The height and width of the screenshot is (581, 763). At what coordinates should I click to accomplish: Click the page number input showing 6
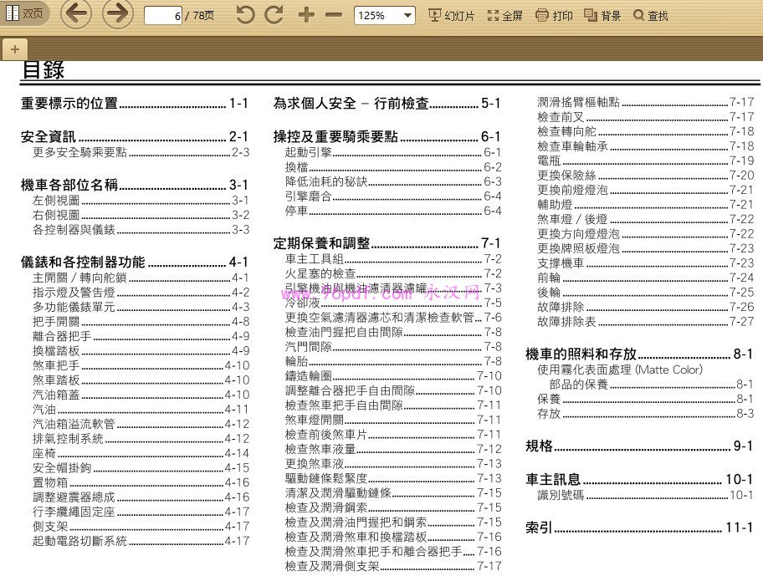[161, 13]
